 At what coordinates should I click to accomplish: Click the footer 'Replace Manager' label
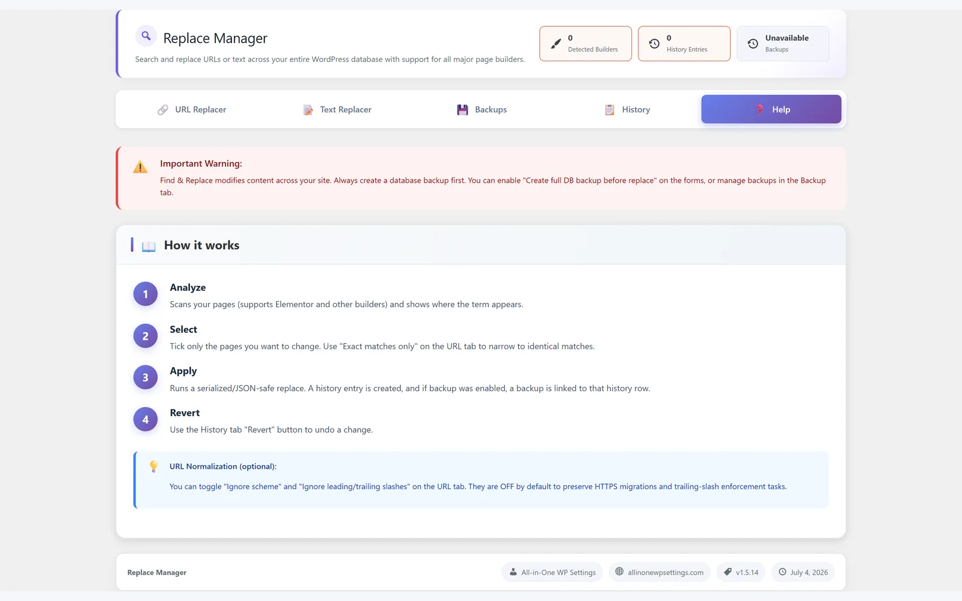click(x=157, y=572)
